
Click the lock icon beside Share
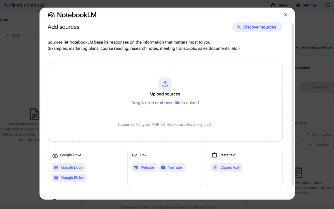tap(273, 5)
